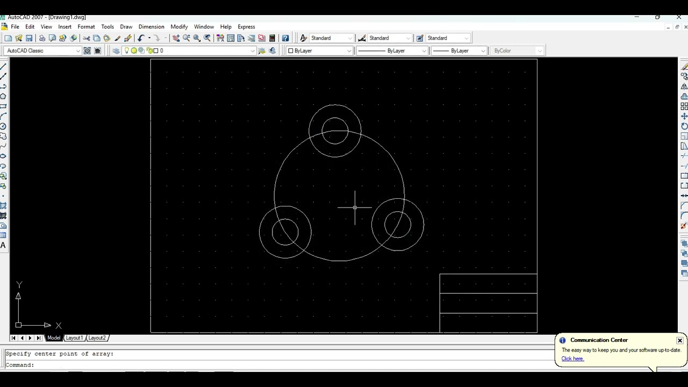This screenshot has width=688, height=387.
Task: Select the Circle draw tool
Action: pyautogui.click(x=3, y=126)
